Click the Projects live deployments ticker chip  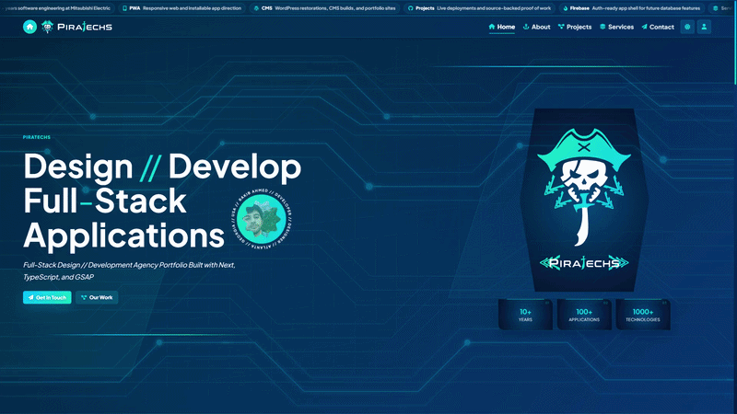479,8
